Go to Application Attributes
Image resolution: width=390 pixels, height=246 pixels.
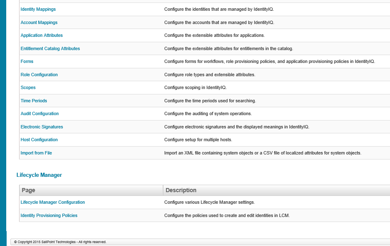click(41, 35)
